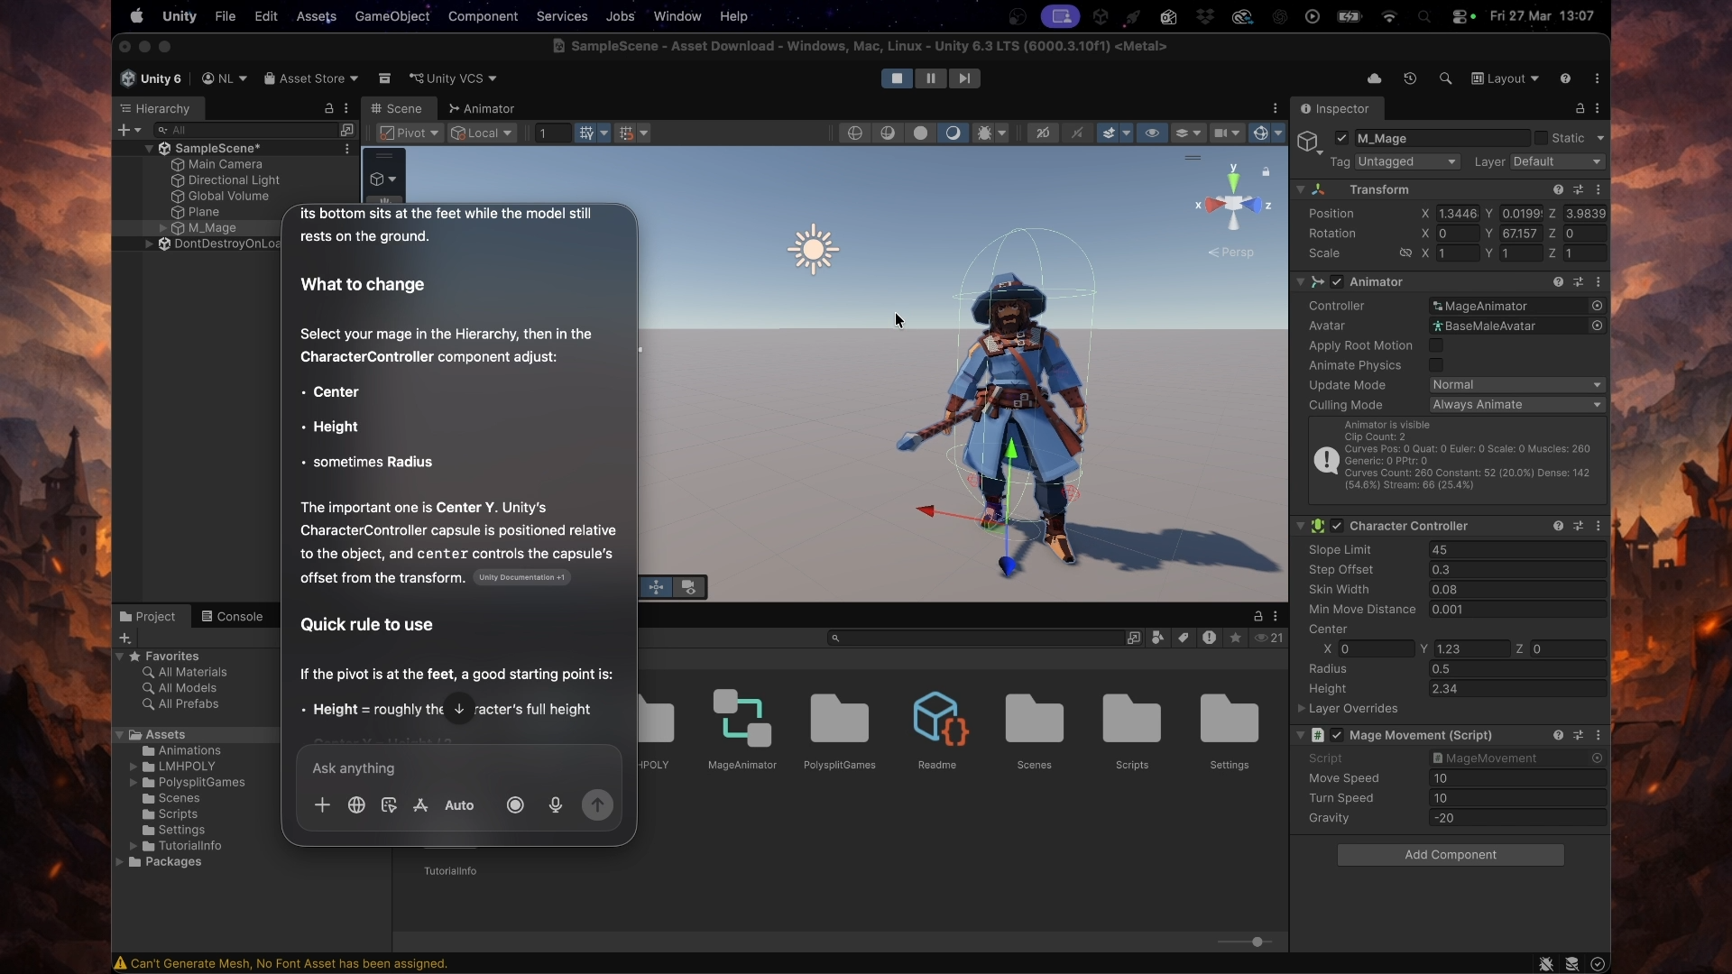The image size is (1732, 974).
Task: Open the Culling Mode dropdown
Action: 1517,405
